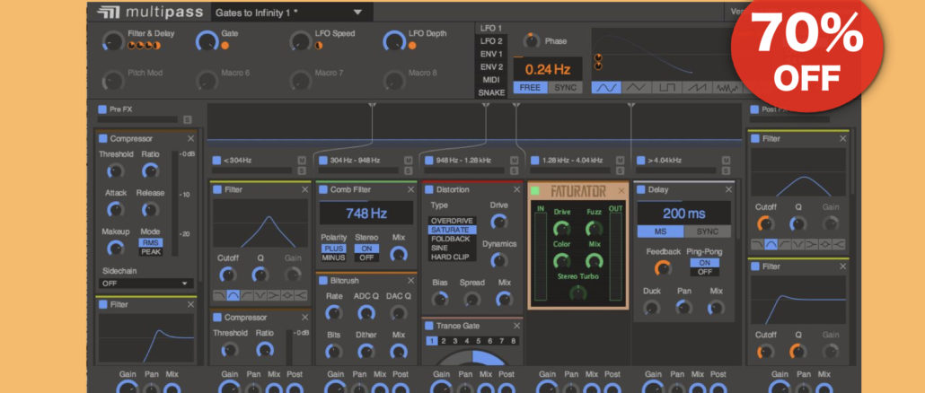Toggle the Pre FX Compressor enable box

click(x=102, y=138)
